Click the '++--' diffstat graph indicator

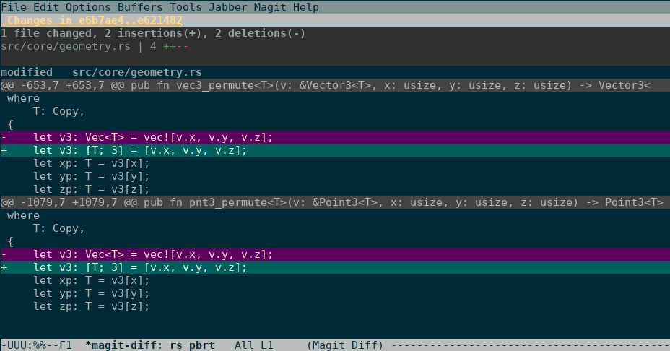point(175,46)
